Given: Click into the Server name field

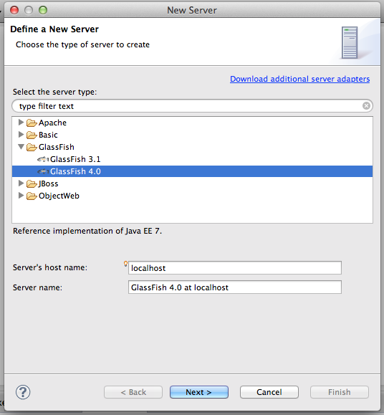Looking at the screenshot, I should (x=235, y=287).
